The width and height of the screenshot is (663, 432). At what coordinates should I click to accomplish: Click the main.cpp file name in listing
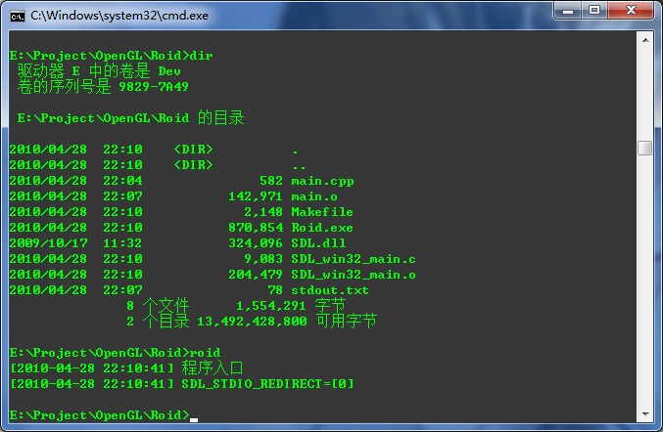pyautogui.click(x=322, y=181)
